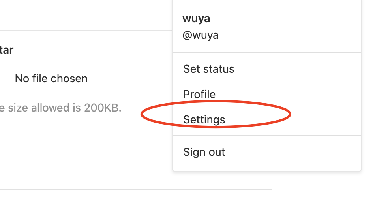The width and height of the screenshot is (375, 212).
Task: Click divider line above Sign out
Action: coord(267,136)
